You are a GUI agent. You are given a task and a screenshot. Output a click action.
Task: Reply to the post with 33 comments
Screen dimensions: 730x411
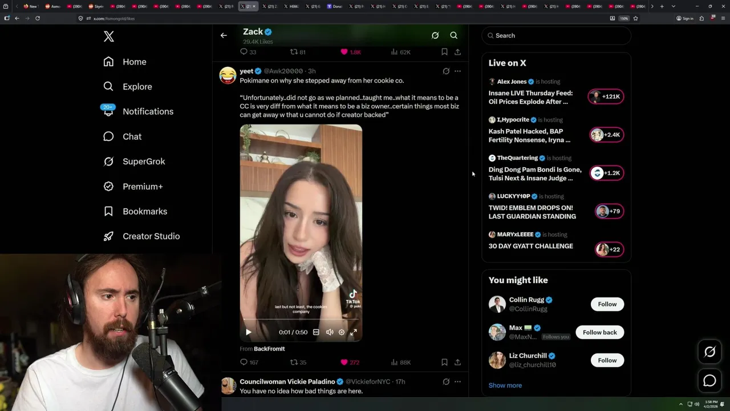pos(248,52)
